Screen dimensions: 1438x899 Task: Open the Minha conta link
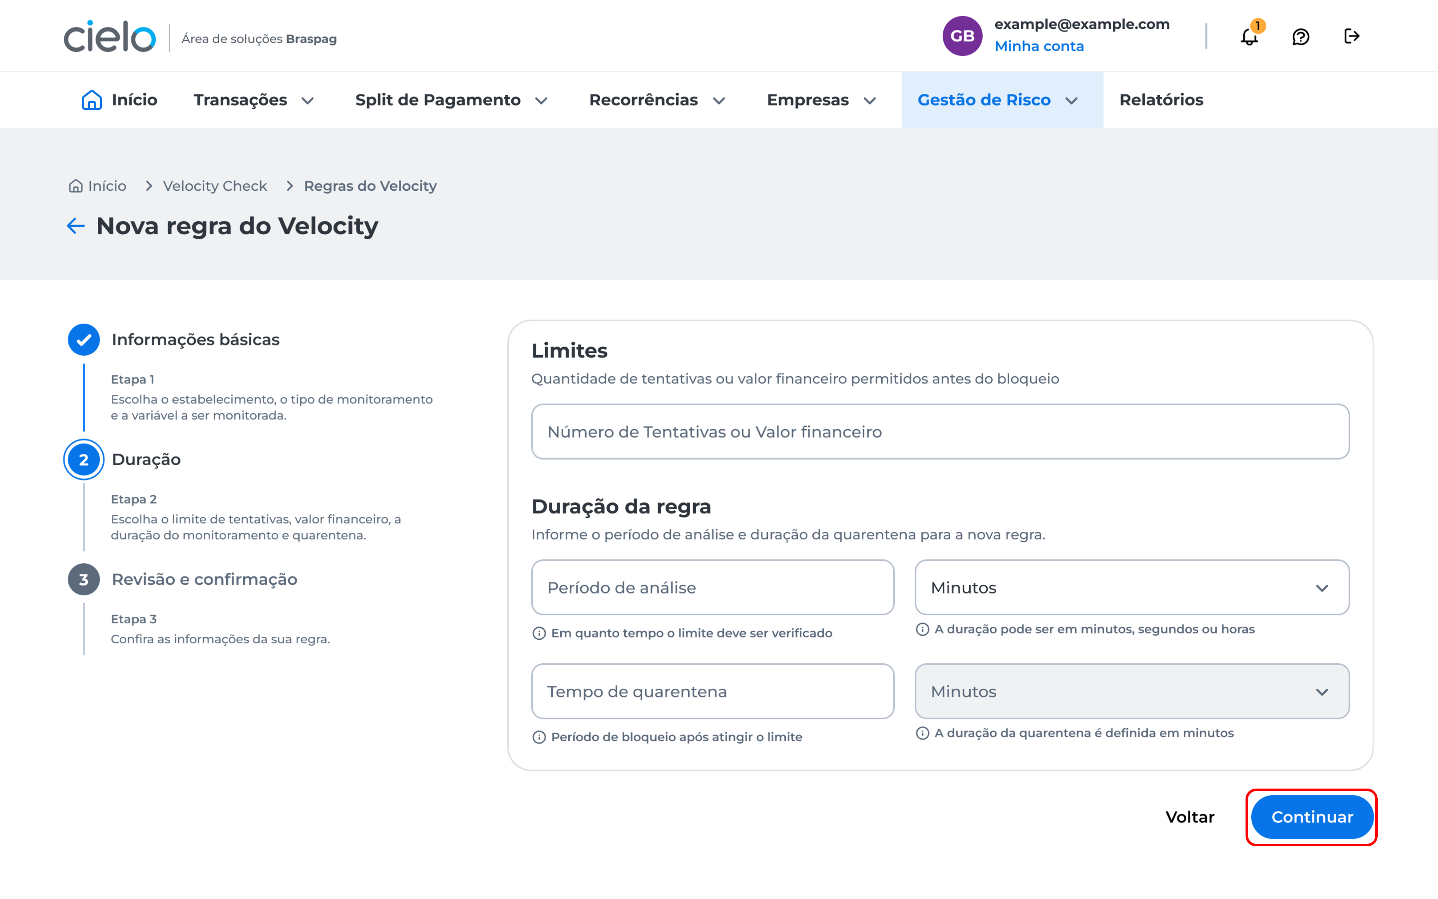(1039, 46)
